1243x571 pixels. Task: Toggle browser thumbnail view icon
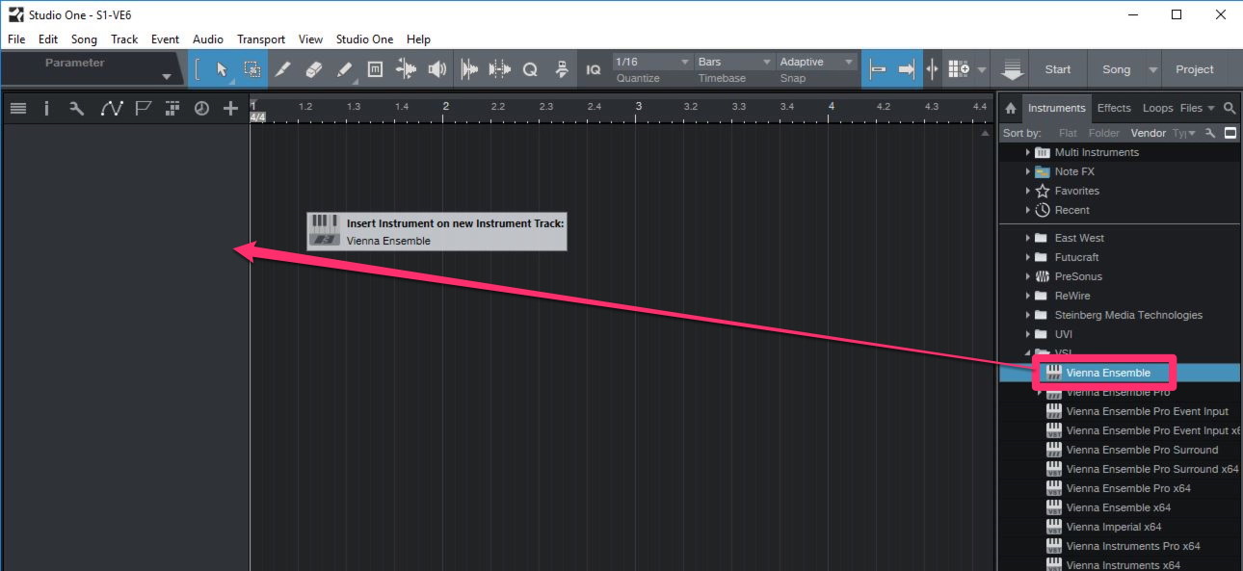[x=1230, y=133]
